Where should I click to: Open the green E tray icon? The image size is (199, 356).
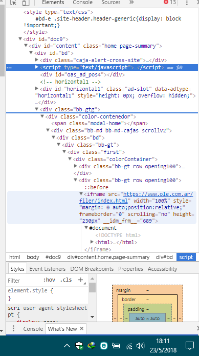(x=104, y=346)
